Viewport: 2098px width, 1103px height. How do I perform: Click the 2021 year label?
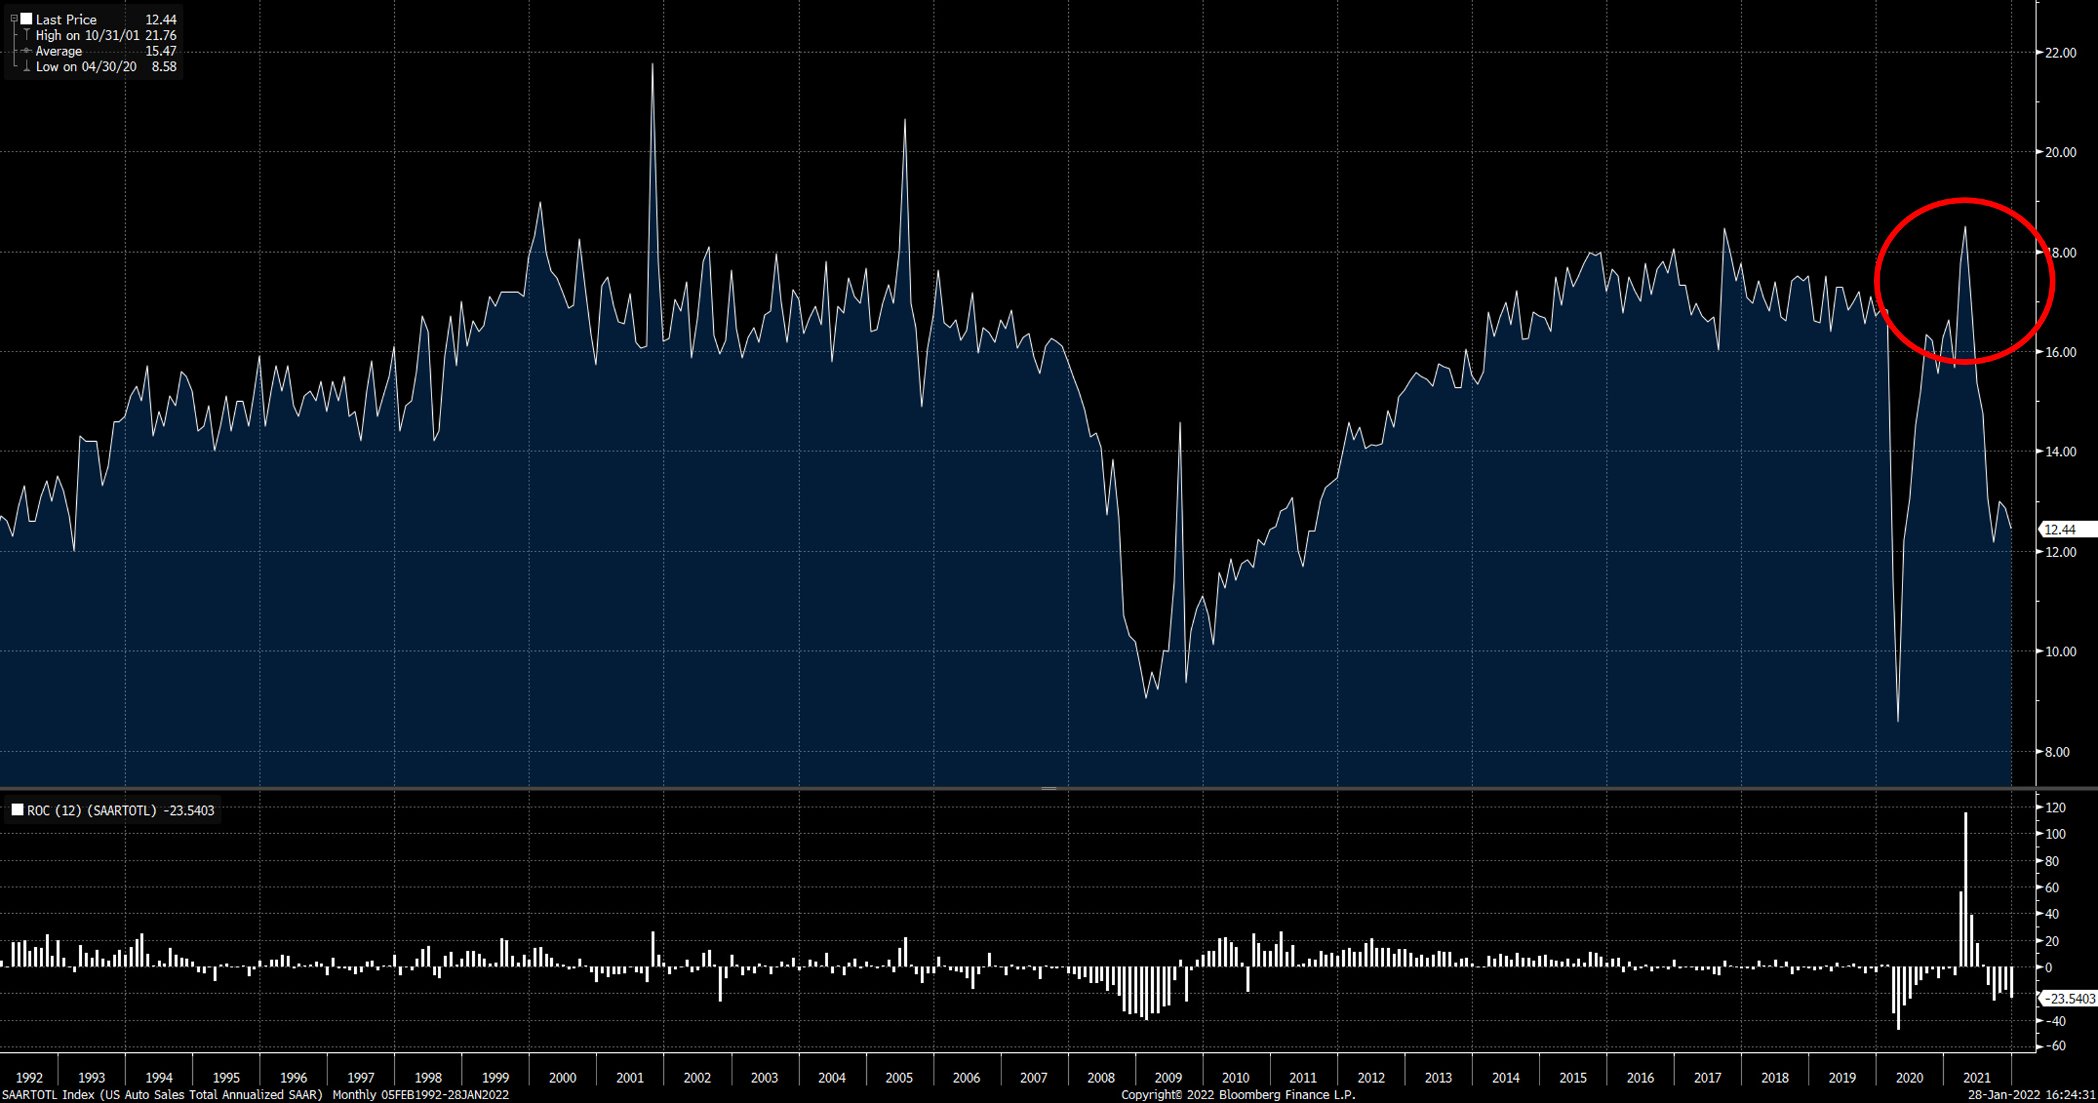pos(1977,1078)
